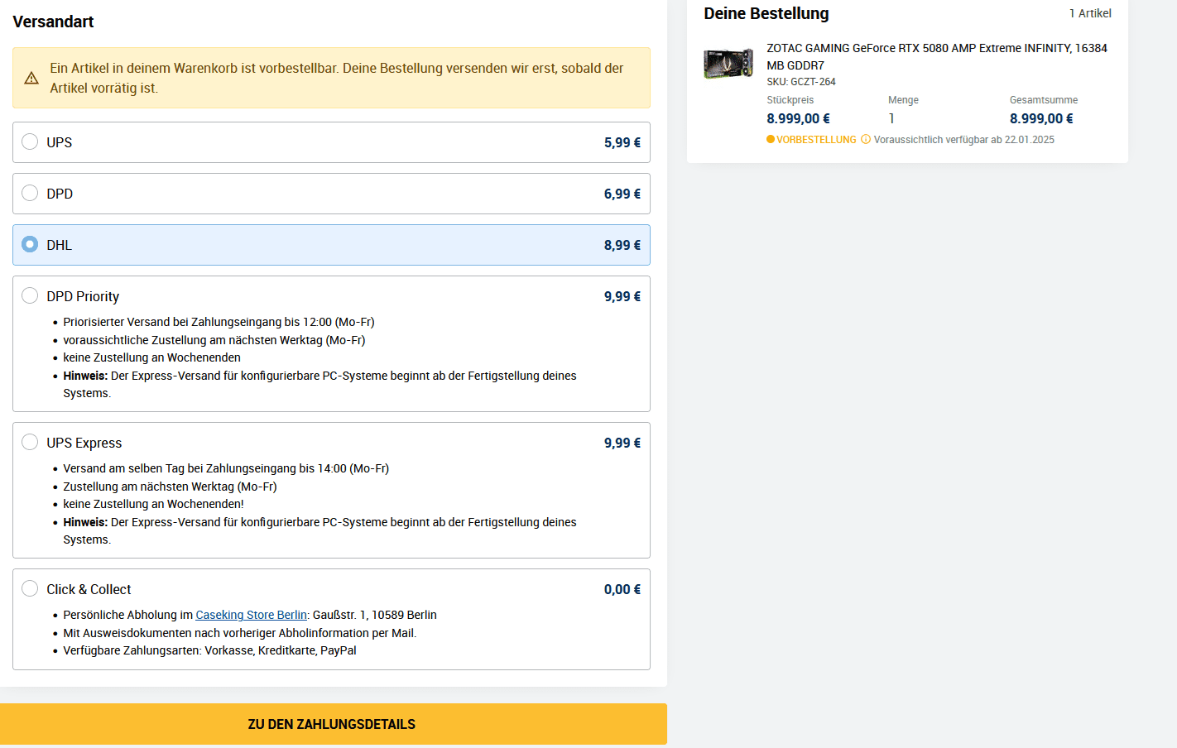
Task: Select the Click & Collect radio button
Action: (30, 588)
